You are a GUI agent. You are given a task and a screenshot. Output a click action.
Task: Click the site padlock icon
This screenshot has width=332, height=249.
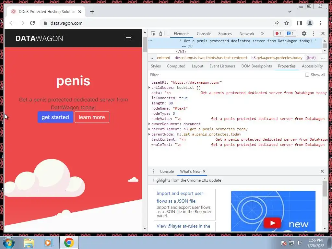(x=45, y=23)
